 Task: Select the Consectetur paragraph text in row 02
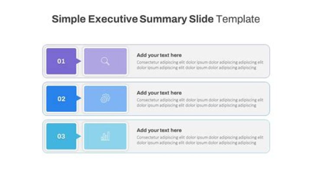pos(200,103)
